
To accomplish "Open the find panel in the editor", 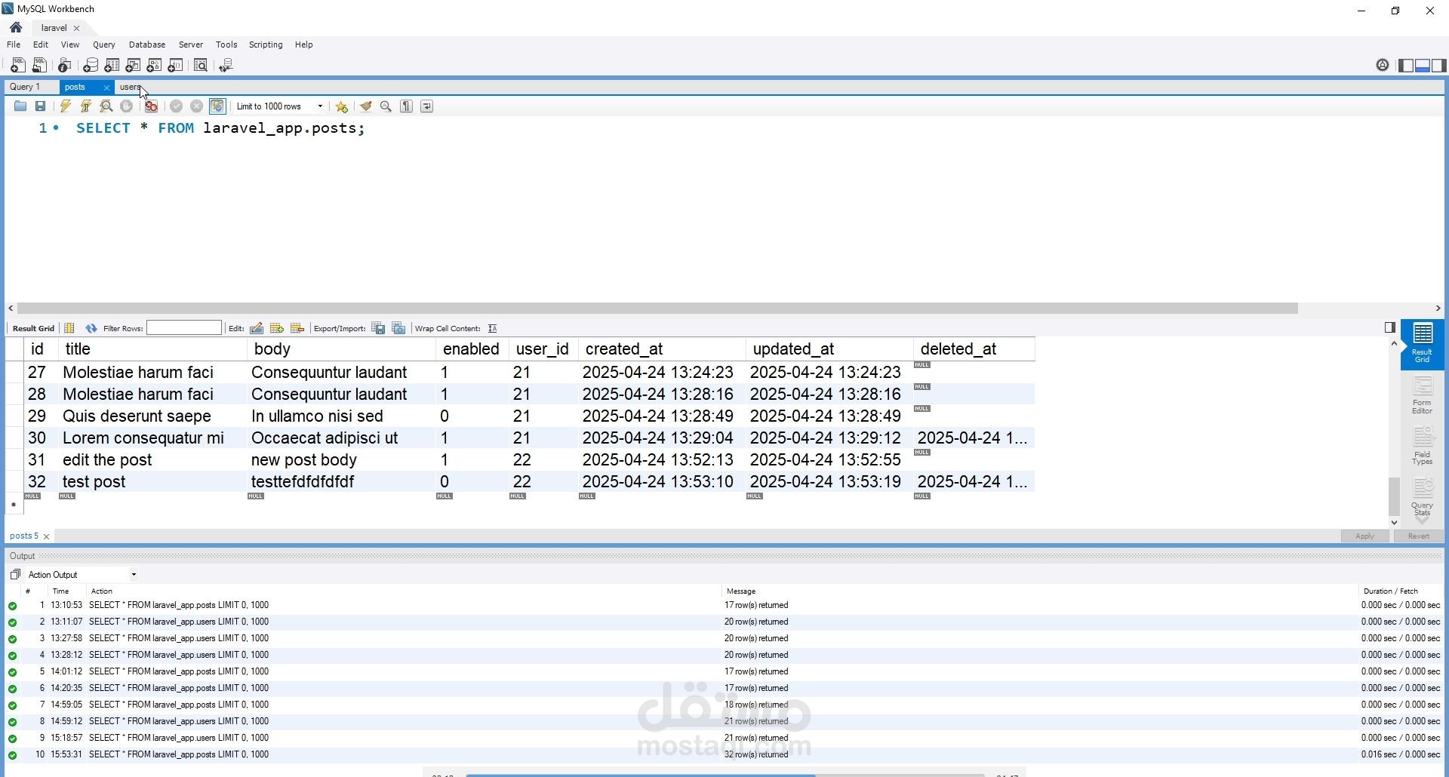I will [386, 106].
